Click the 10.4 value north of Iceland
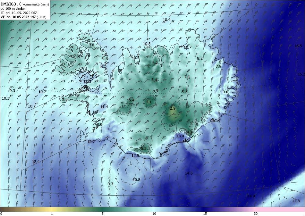The width and height of the screenshot is (305, 216). 167,20
